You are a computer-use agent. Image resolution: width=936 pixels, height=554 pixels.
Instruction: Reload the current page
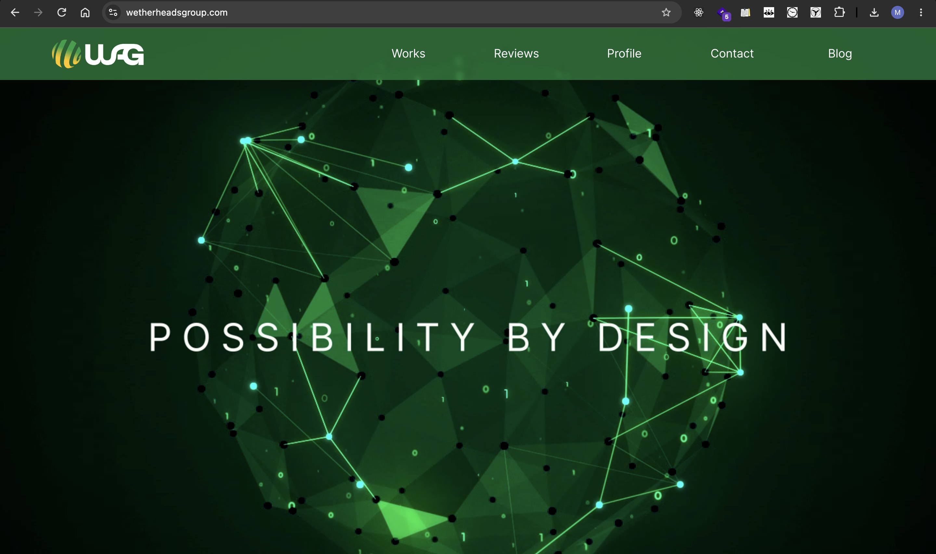tap(61, 12)
